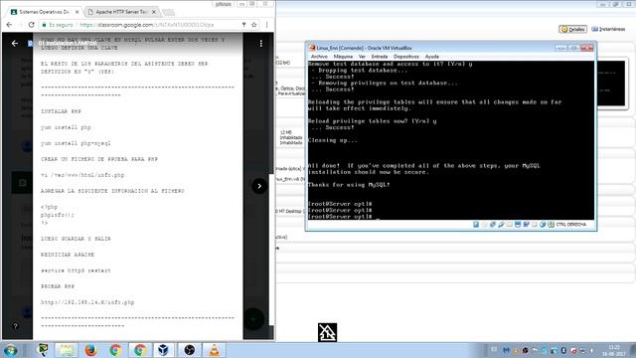The image size is (636, 358).
Task: Click the VM preview thumbnail in Manager
Action: (612, 84)
